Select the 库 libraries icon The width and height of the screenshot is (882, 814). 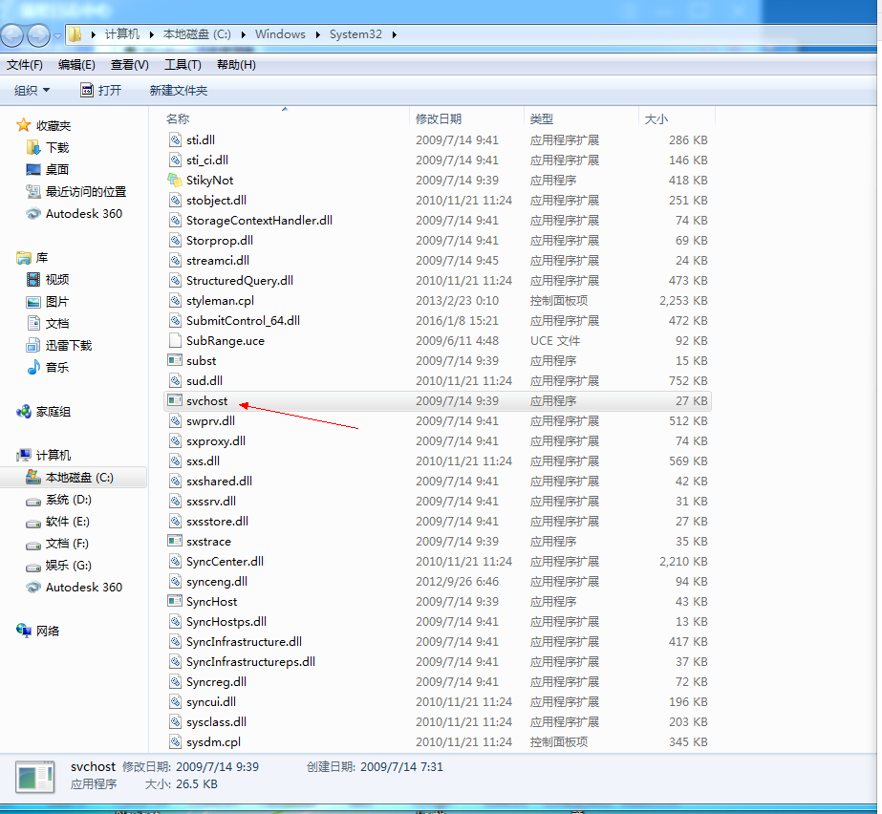point(24,258)
